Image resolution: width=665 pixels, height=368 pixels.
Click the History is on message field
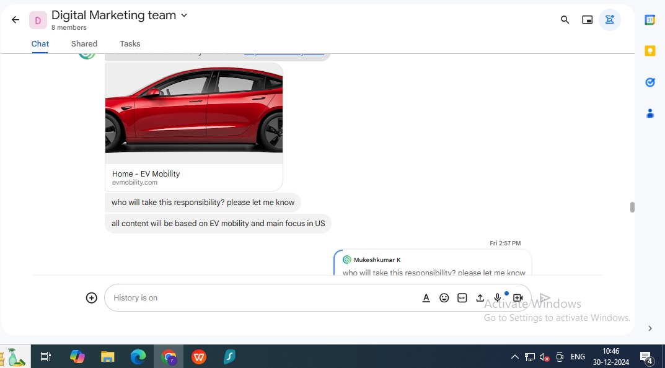[263, 297]
